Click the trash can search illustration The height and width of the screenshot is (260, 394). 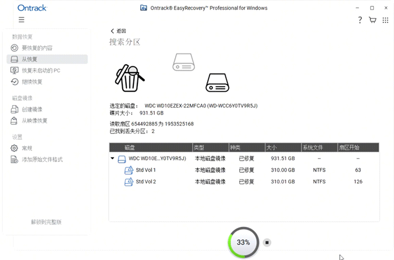(x=129, y=78)
